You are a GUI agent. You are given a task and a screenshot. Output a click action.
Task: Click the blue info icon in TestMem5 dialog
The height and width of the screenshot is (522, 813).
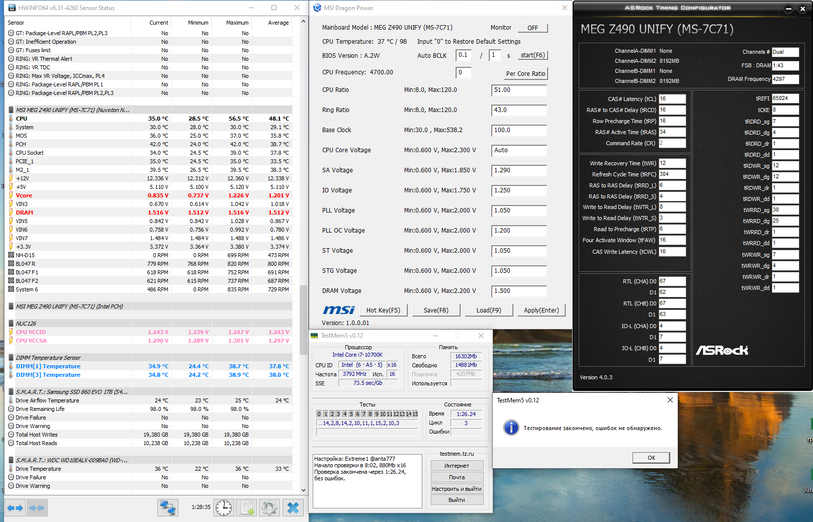coord(511,428)
